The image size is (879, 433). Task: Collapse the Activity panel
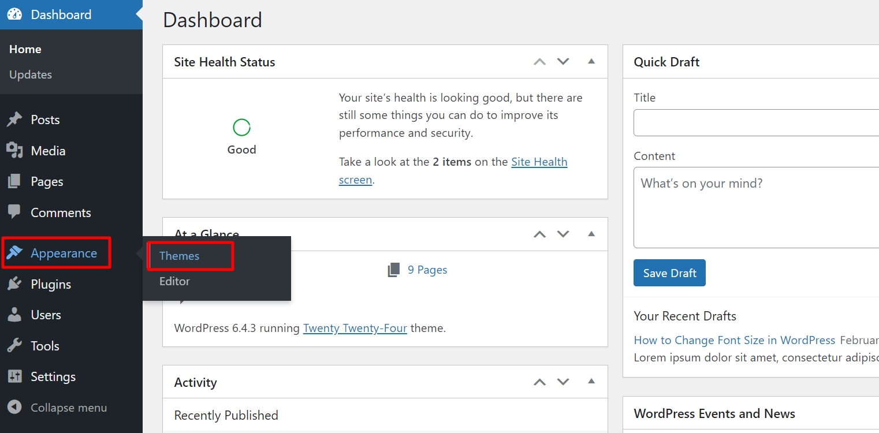pyautogui.click(x=591, y=381)
